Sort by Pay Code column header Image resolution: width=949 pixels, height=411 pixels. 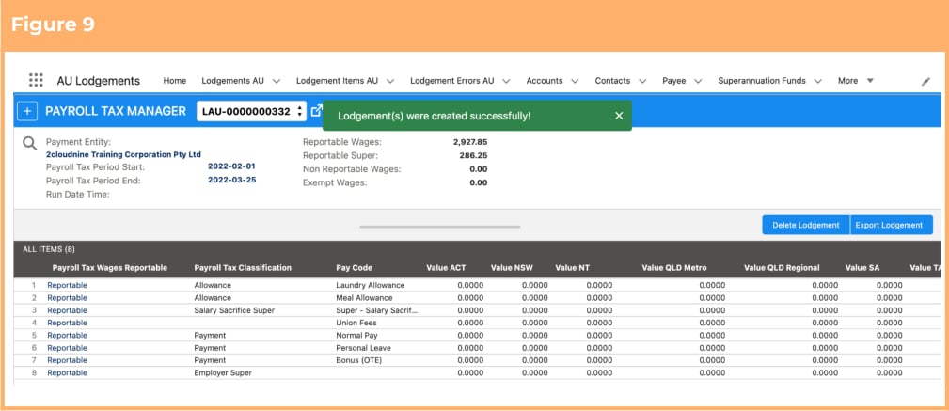[354, 267]
